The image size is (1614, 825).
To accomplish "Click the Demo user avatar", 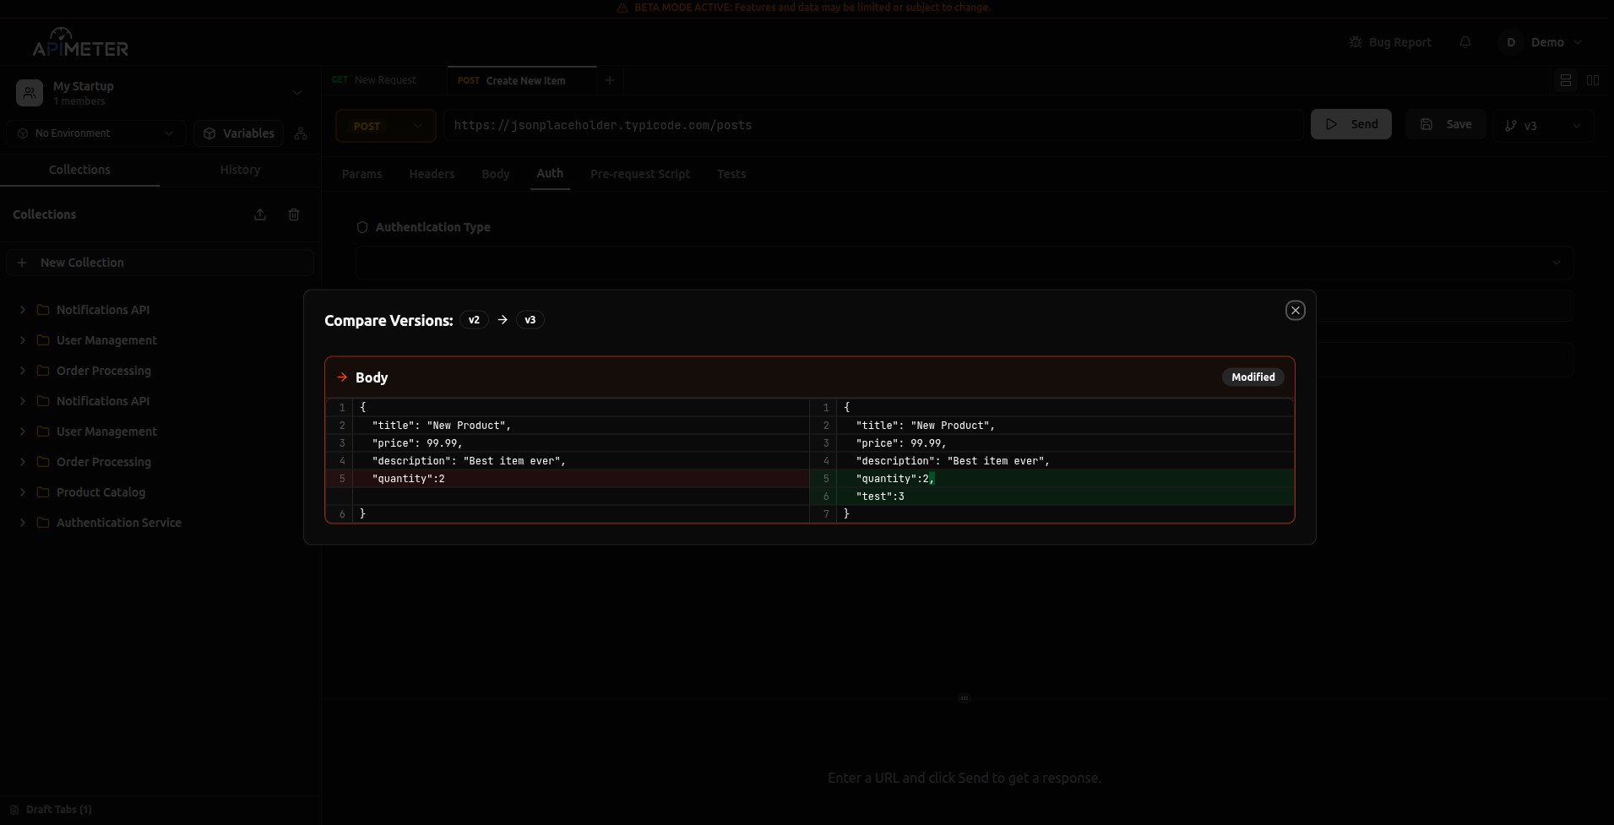I will (x=1511, y=42).
